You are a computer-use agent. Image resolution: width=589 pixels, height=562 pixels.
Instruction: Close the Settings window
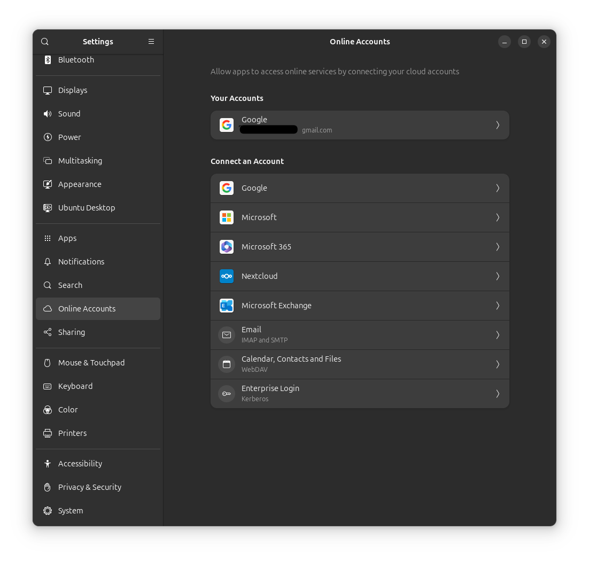click(544, 42)
